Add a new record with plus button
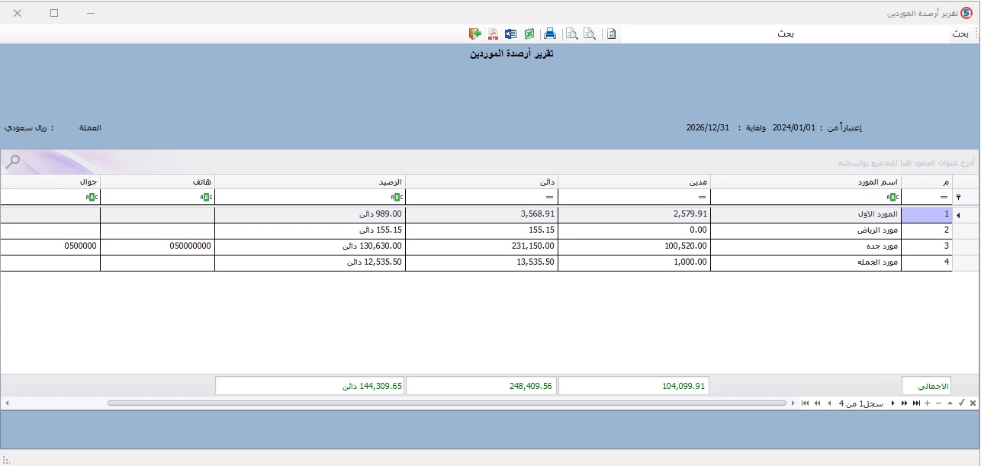Screen dimensions: 981x466 [x=928, y=403]
